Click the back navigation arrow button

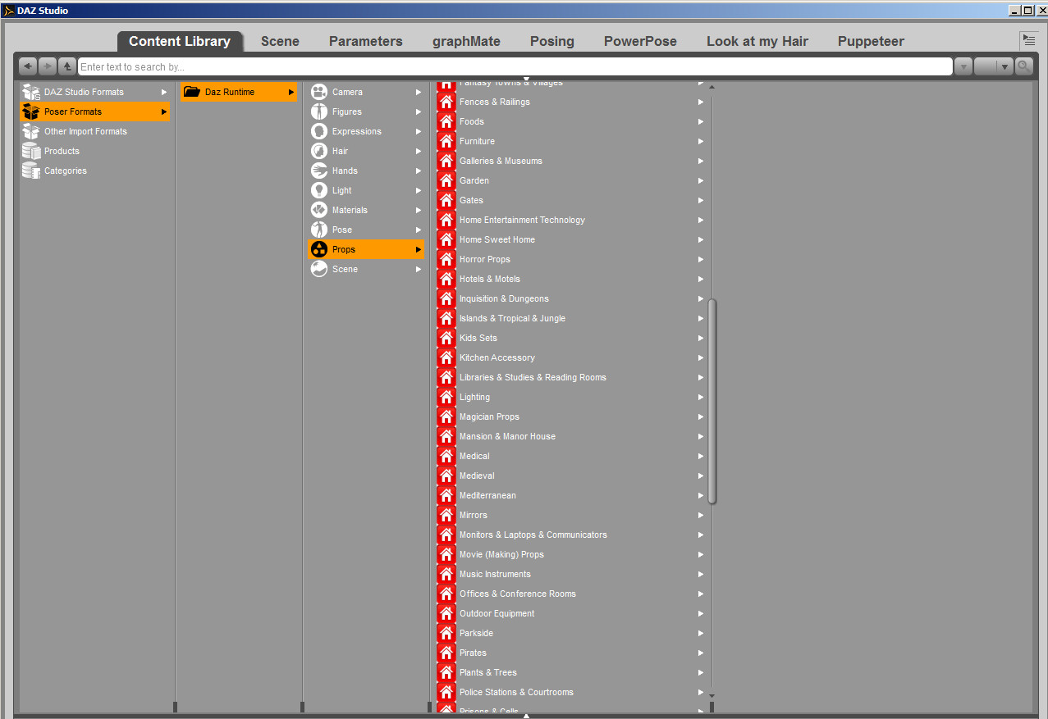28,66
